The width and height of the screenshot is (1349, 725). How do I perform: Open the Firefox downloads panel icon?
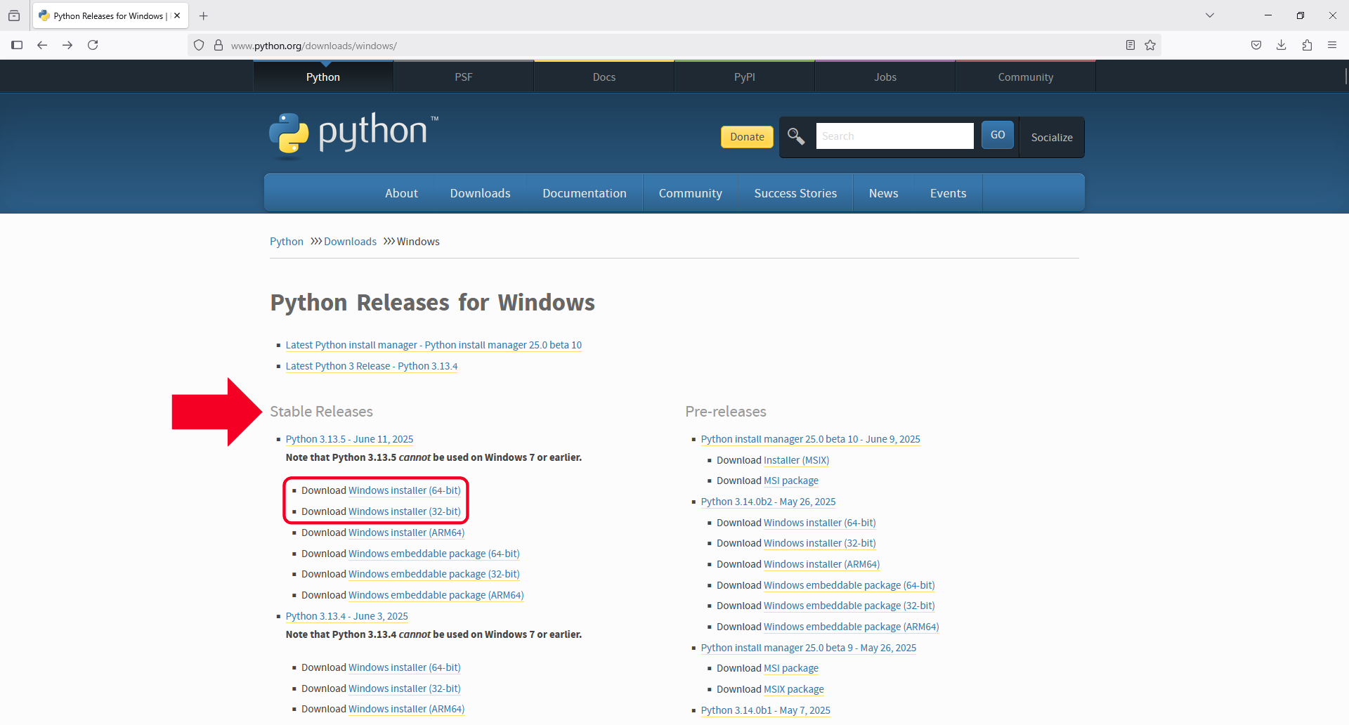click(1282, 45)
